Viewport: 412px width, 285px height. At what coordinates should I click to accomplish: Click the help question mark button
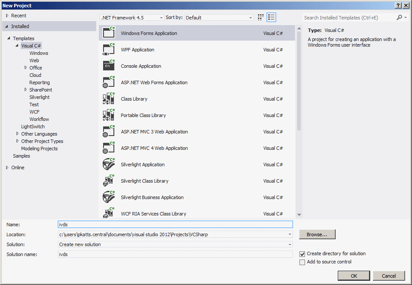point(398,6)
